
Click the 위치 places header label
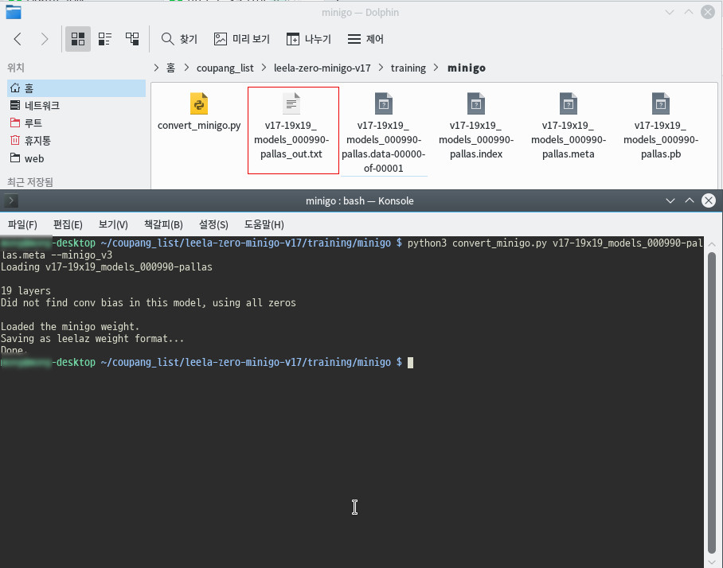pos(16,68)
